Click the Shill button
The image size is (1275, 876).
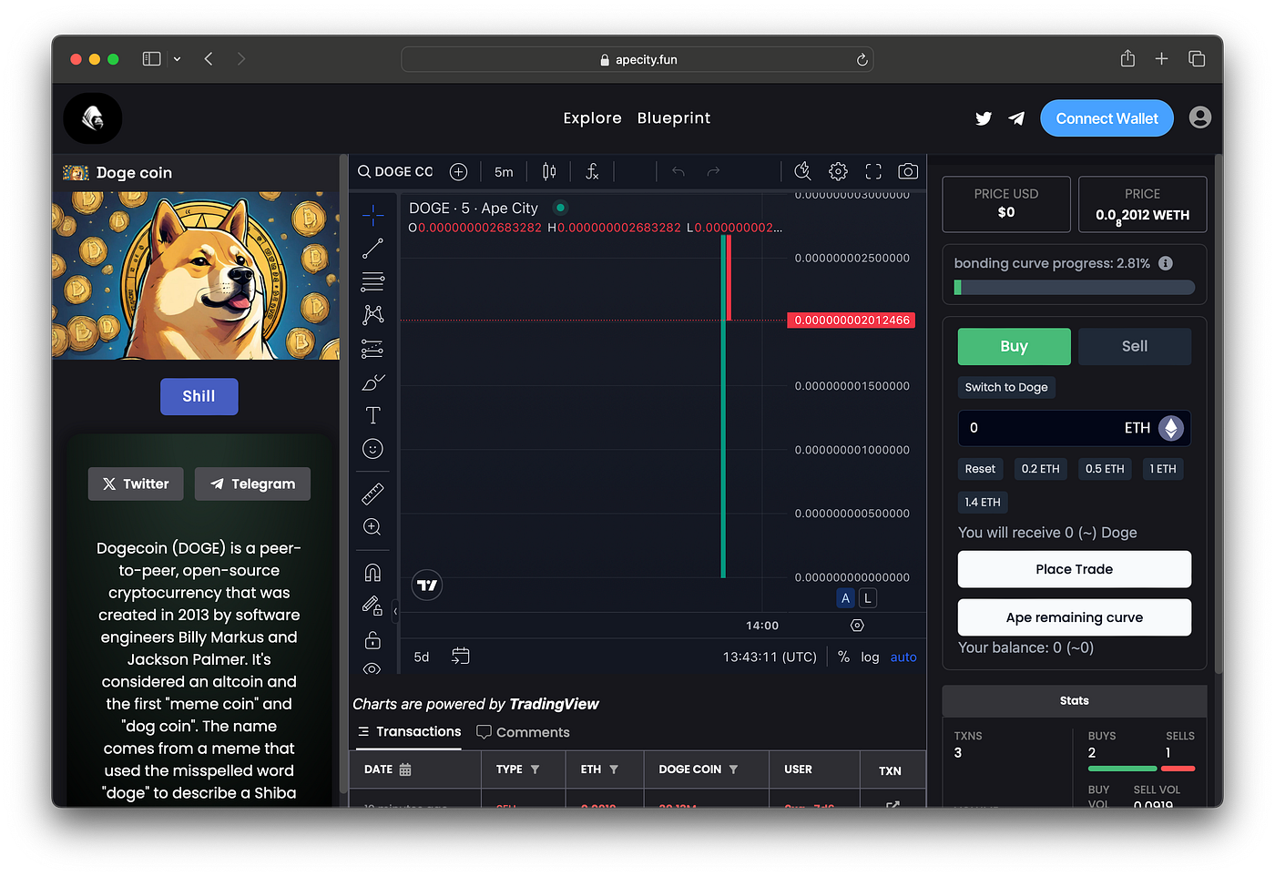pyautogui.click(x=199, y=396)
